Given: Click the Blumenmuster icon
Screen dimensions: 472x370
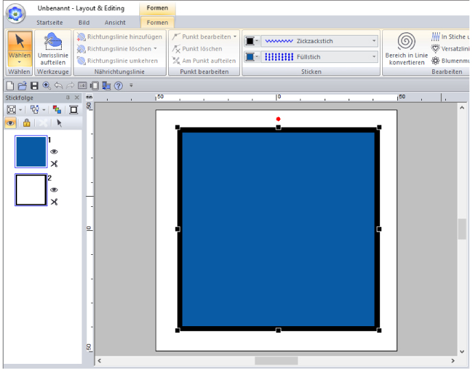Looking at the screenshot, I should click(x=435, y=61).
